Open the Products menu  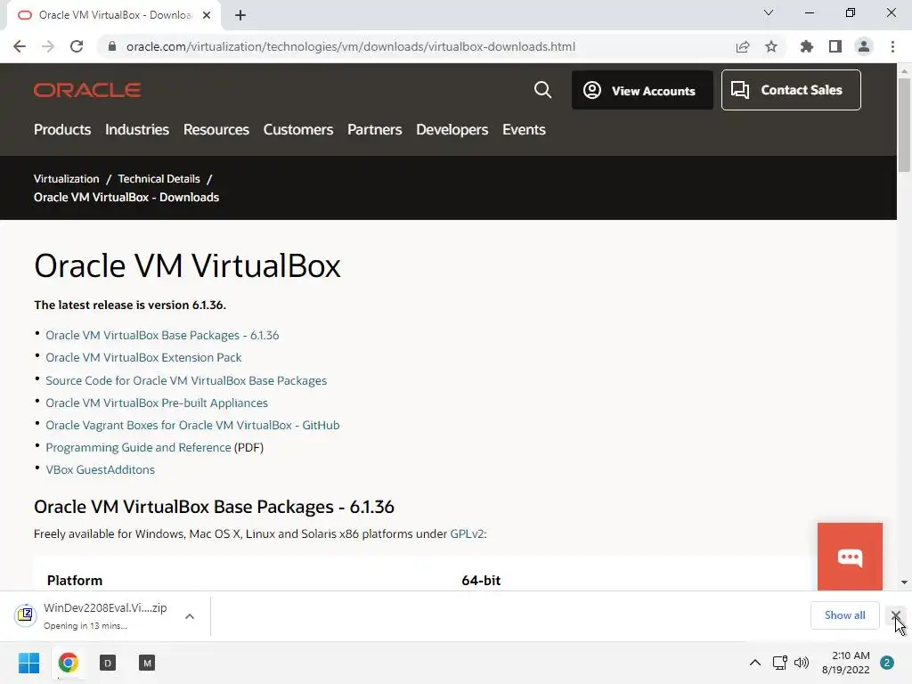[x=62, y=130]
